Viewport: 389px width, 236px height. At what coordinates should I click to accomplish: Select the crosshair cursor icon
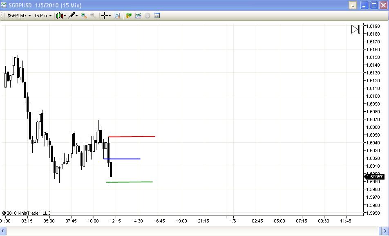point(105,16)
